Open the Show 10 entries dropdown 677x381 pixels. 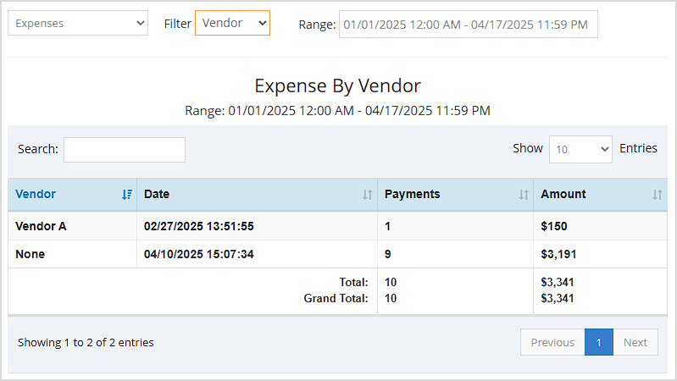(580, 149)
